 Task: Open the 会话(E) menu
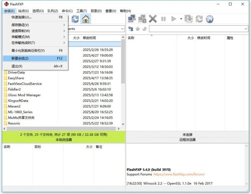[x=9, y=11]
